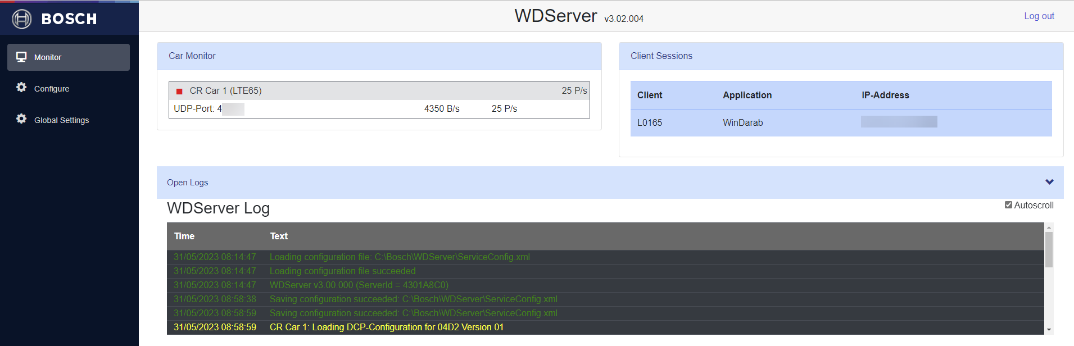Toggle the Autoscroll checkbox
Image resolution: width=1074 pixels, height=346 pixels.
point(1008,205)
